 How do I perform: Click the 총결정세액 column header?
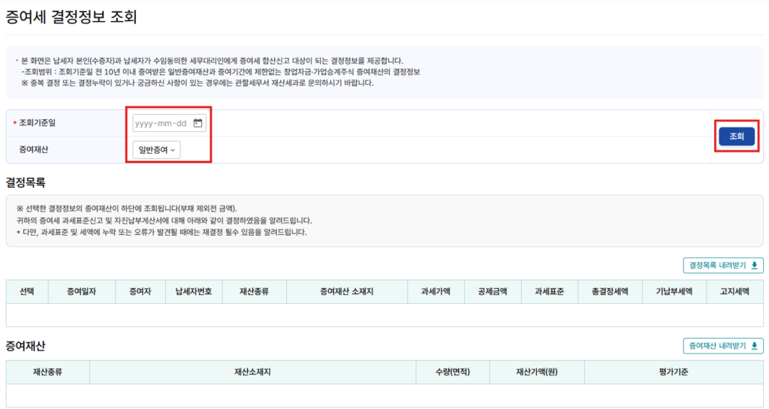click(x=609, y=291)
